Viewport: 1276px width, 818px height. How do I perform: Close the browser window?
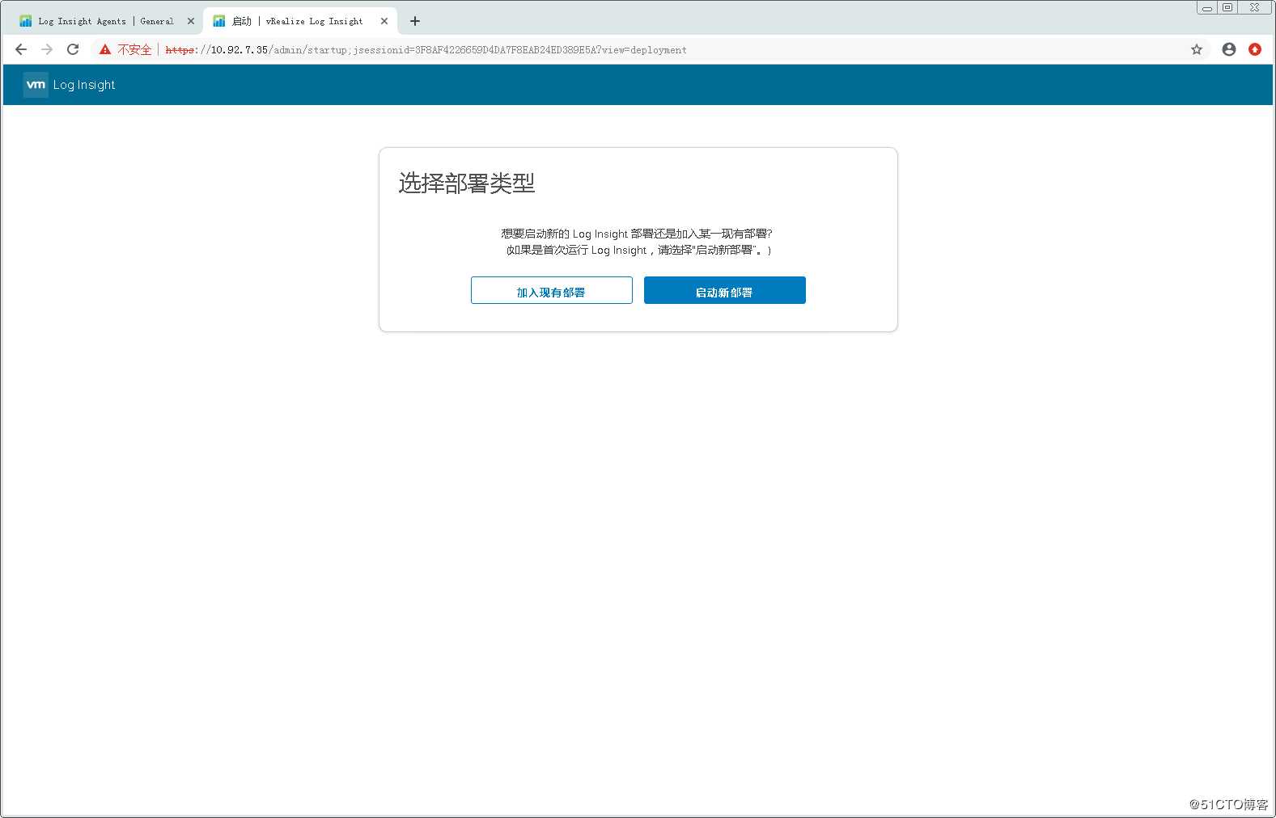pyautogui.click(x=1255, y=8)
